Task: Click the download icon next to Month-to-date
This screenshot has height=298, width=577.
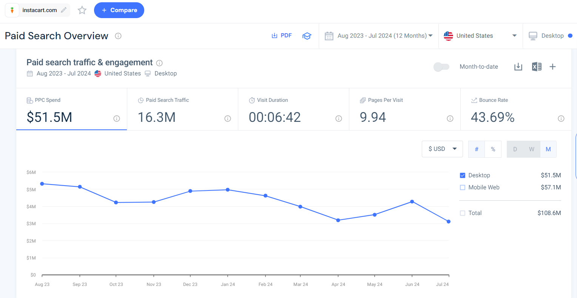Action: (518, 67)
